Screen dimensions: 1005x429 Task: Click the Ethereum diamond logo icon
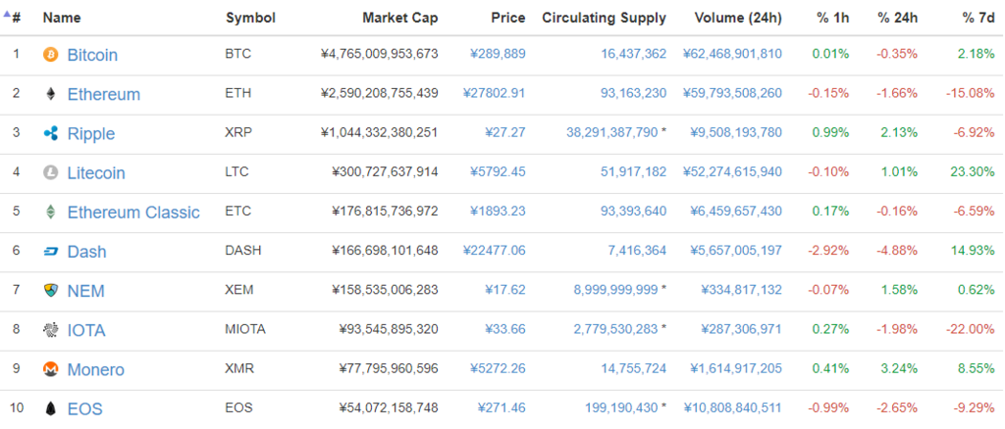pos(50,94)
